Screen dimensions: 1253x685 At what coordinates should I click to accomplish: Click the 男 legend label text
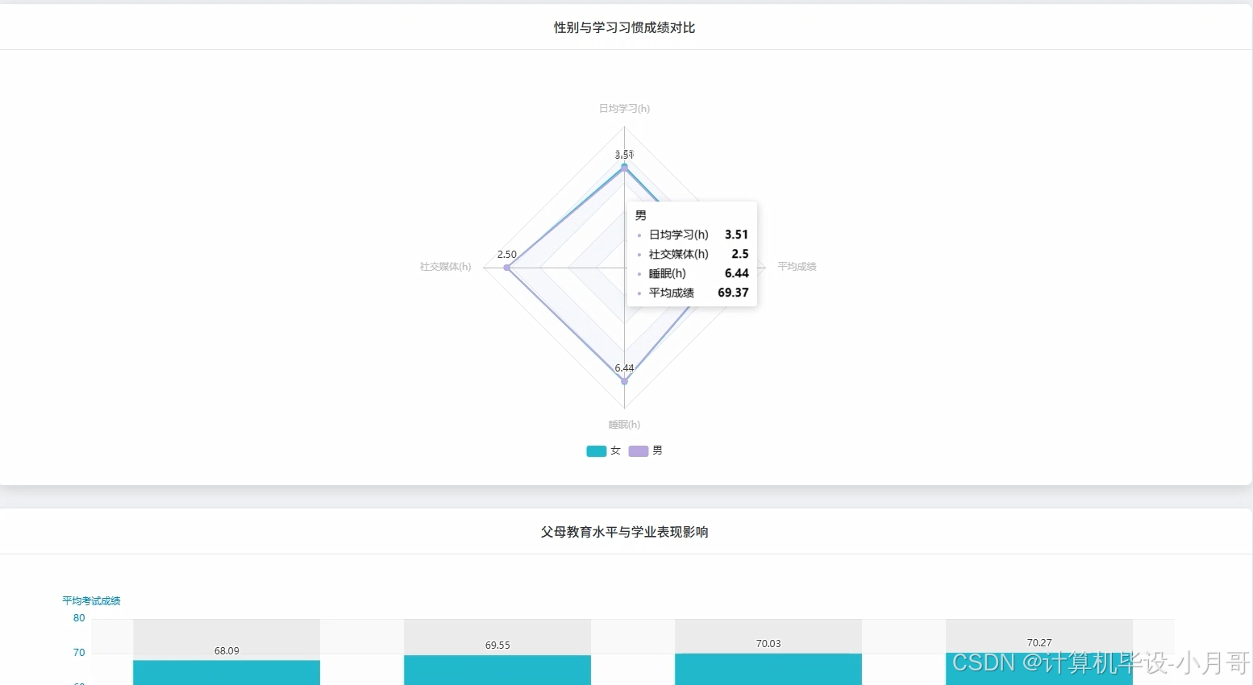[657, 451]
